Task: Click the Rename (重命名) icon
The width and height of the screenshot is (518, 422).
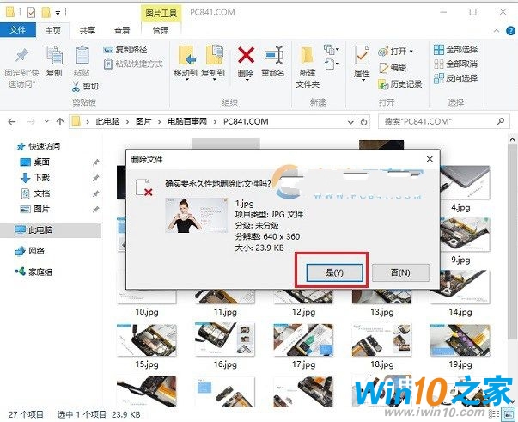Action: coord(273,56)
